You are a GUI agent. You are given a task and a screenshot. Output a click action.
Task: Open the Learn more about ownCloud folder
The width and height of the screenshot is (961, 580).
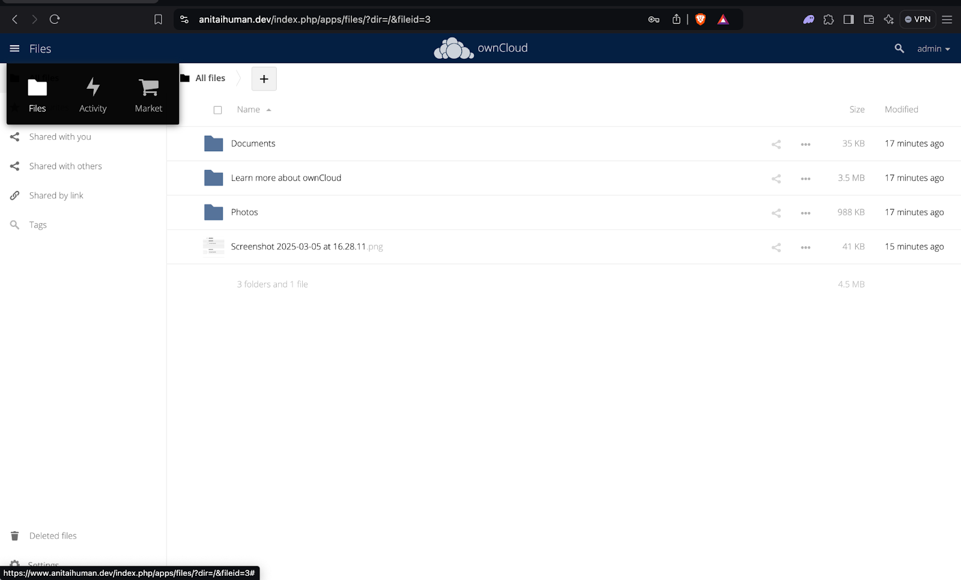click(x=286, y=178)
